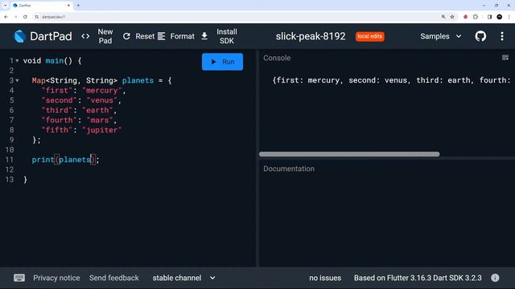Open the Privacy notice link

[x=56, y=278]
